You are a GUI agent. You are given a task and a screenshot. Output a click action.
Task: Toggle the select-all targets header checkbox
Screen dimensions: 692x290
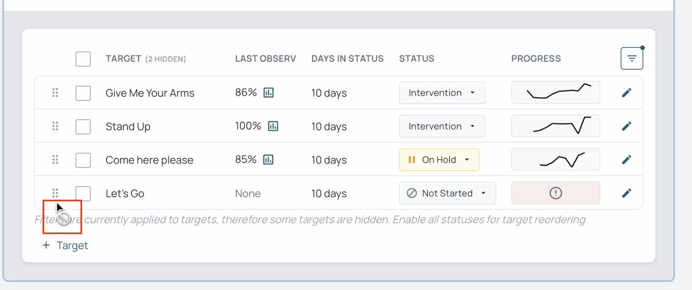(x=83, y=59)
